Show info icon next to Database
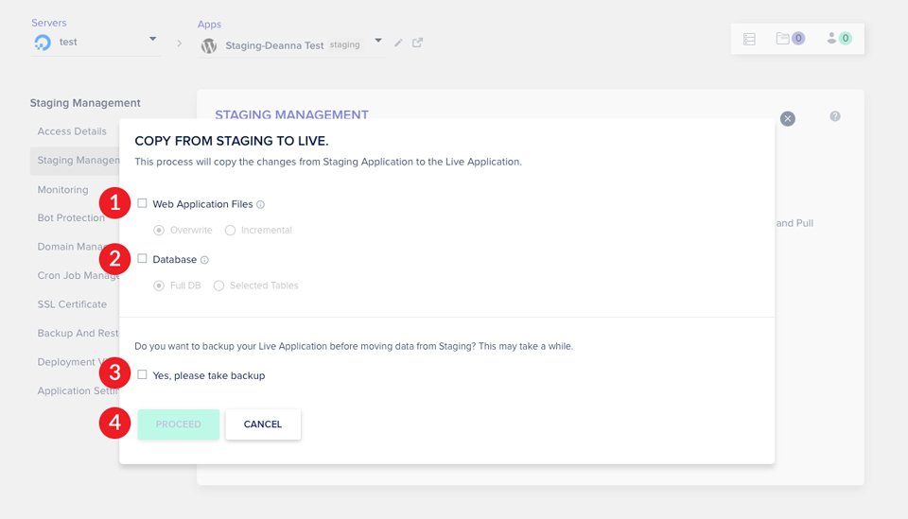 tap(204, 260)
